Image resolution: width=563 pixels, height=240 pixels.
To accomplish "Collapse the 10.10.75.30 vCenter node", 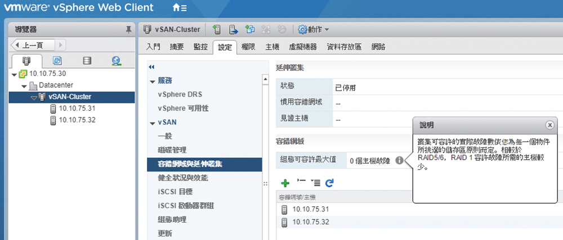I will pos(14,75).
